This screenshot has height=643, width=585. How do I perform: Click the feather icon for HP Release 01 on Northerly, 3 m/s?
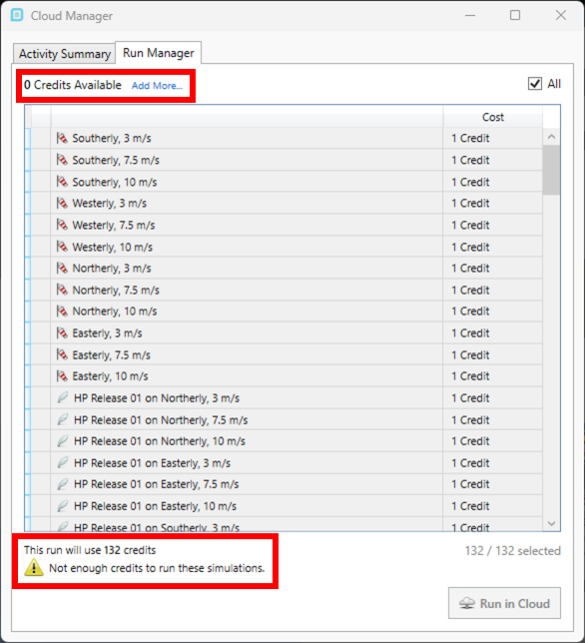62,397
